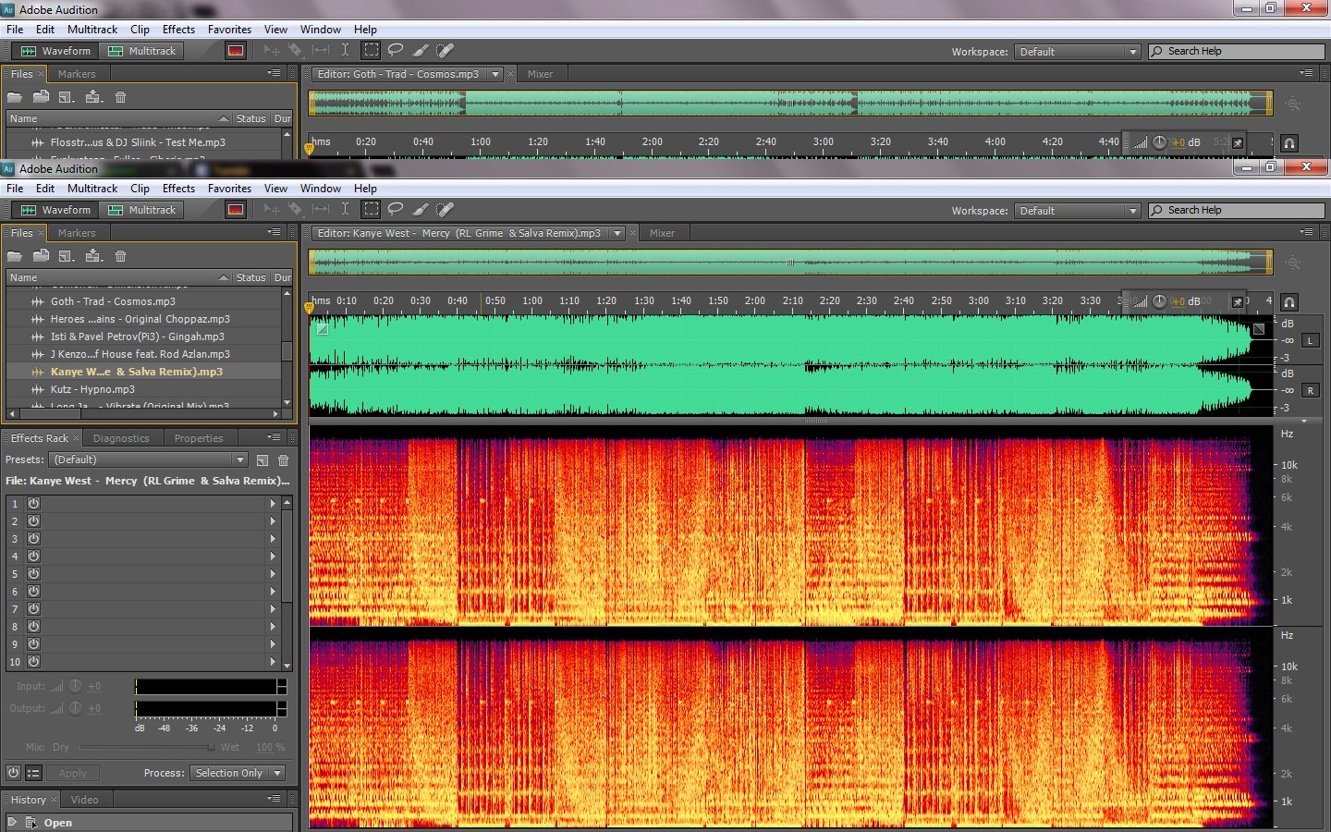The height and width of the screenshot is (832, 1331).
Task: Click the front window's Search Help field
Action: 1237,210
